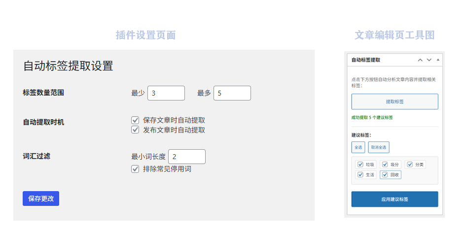
Task: Apply tags with 应用建议标签 button
Action: point(394,199)
